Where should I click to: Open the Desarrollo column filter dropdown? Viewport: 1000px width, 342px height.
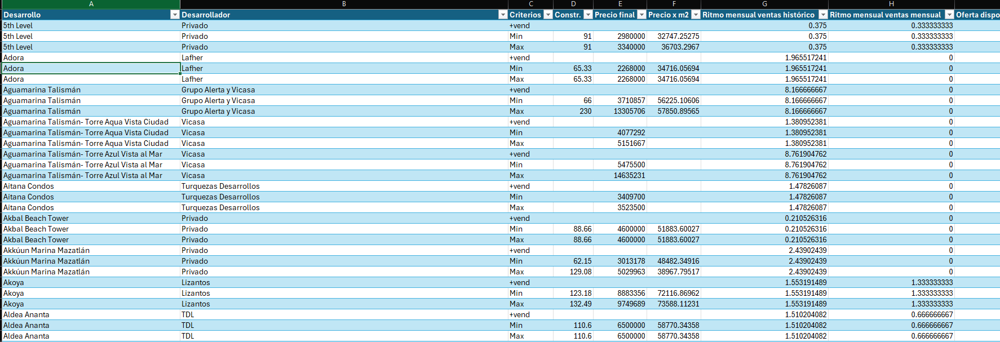tap(175, 15)
